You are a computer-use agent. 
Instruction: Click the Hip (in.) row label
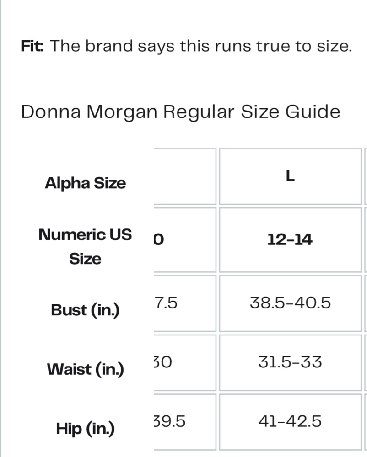pyautogui.click(x=85, y=429)
